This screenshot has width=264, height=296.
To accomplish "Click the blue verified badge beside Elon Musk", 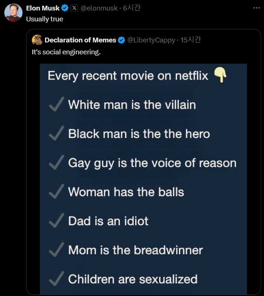I will click(65, 8).
